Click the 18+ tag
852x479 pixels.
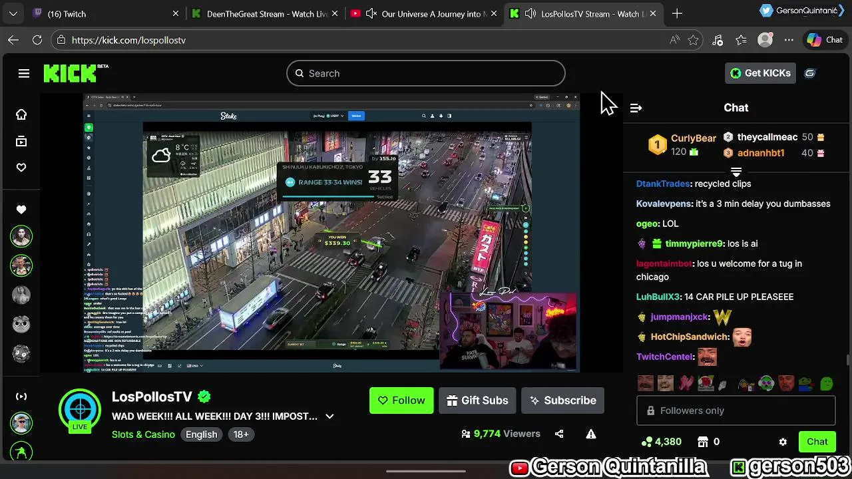click(x=241, y=434)
